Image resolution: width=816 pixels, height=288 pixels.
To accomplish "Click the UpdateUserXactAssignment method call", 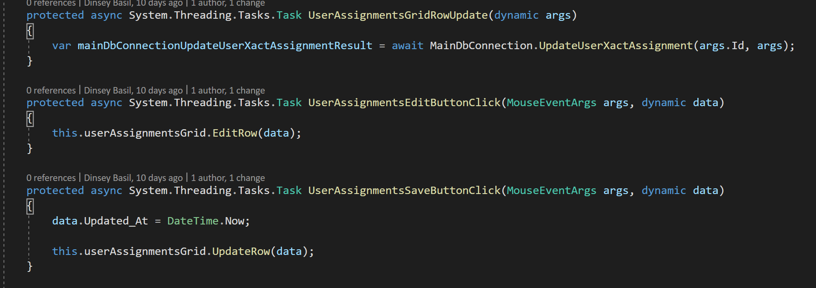I will coord(616,46).
